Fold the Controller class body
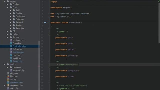Viewport: 160px width, 90px height. [49, 23]
